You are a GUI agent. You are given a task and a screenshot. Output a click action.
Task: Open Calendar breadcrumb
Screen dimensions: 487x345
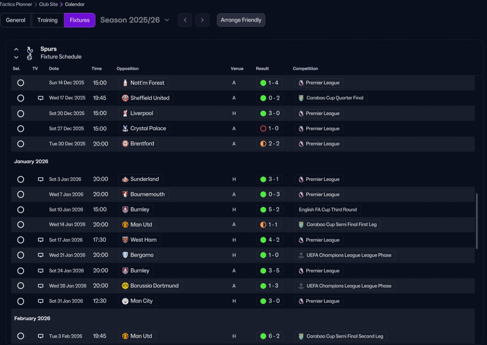click(x=75, y=5)
